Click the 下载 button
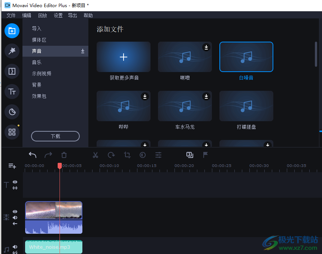This screenshot has height=254, width=322. click(x=55, y=136)
